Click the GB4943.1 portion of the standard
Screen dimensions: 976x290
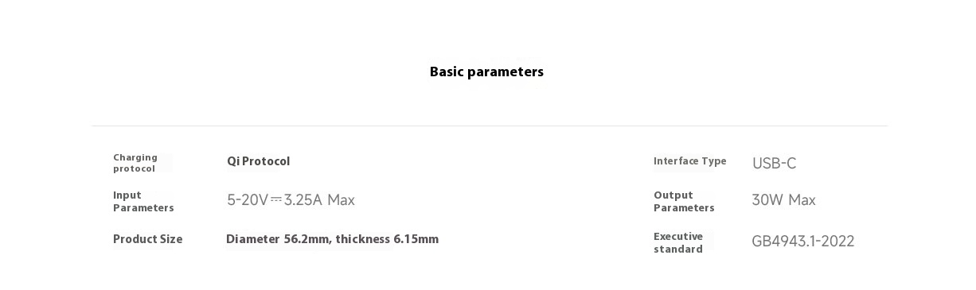pos(783,241)
